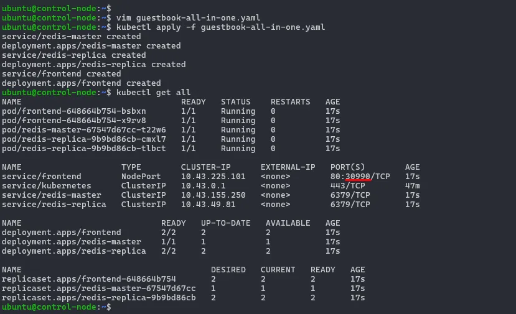Screen dimensions: 516x314
Task: Click the NodePort type value
Action: (x=141, y=177)
